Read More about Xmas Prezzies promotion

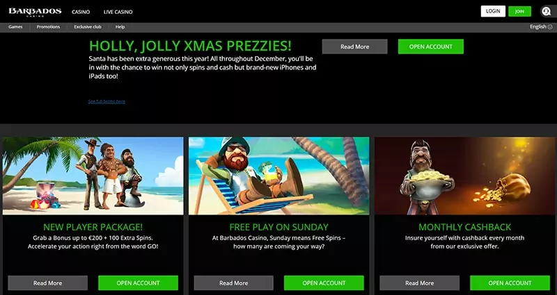(354, 47)
